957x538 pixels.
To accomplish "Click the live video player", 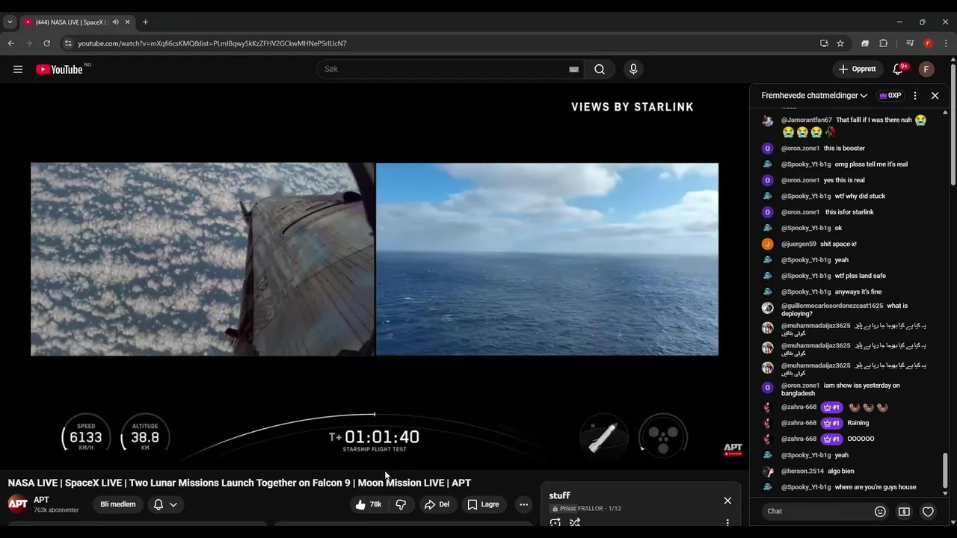I will coord(374,275).
